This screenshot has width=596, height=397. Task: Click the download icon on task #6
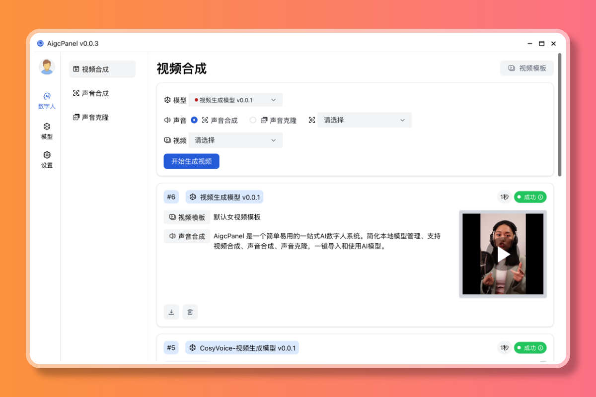point(171,312)
